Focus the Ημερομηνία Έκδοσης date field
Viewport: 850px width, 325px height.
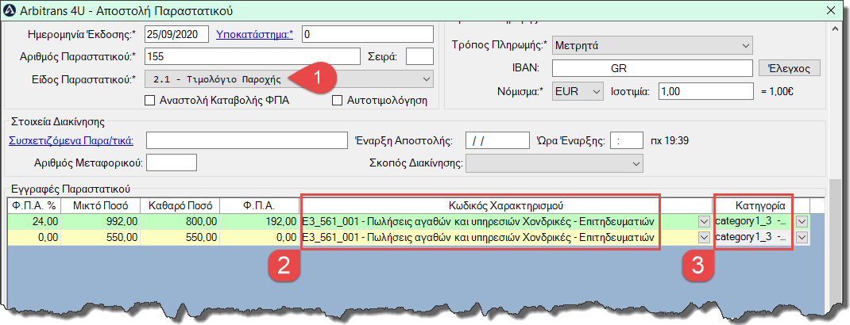(176, 34)
